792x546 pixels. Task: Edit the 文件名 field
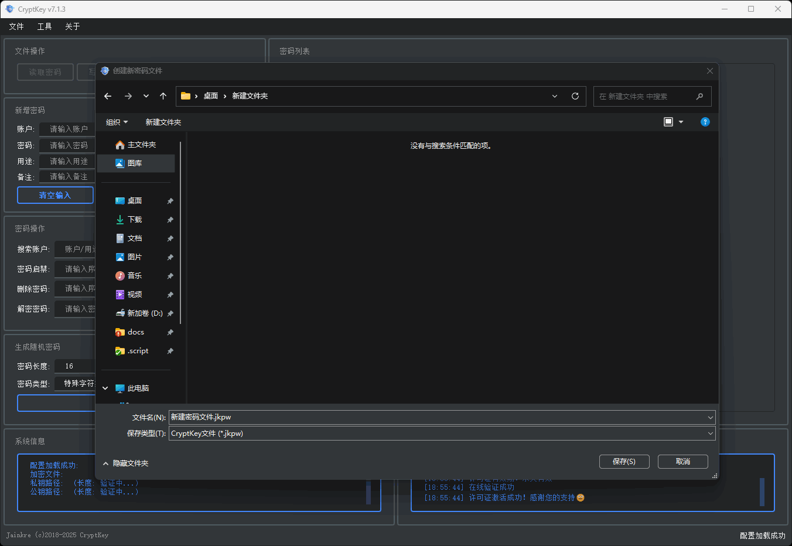pos(437,417)
